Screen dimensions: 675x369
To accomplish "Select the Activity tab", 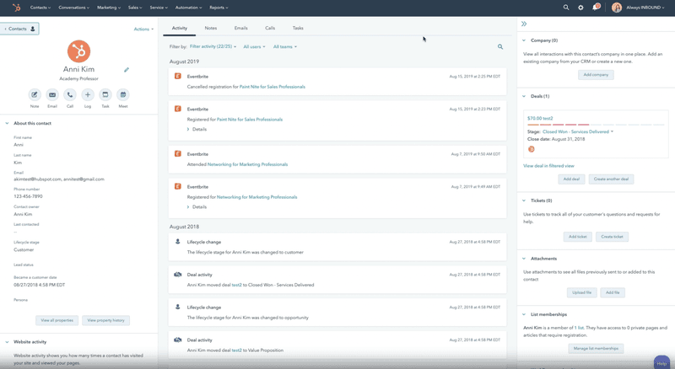I will click(180, 28).
